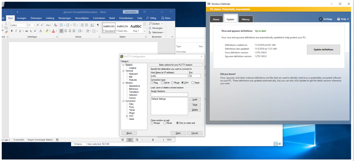Collapse the Terminal category in PuTTY
Screen dimensions: 354x161
(x=123, y=71)
